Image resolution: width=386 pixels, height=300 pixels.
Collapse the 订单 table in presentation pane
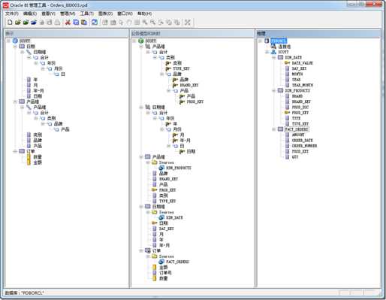click(15, 151)
